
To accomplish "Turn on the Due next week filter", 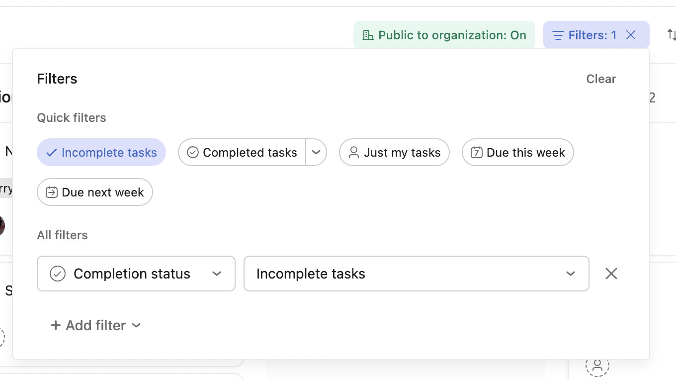I will 95,192.
